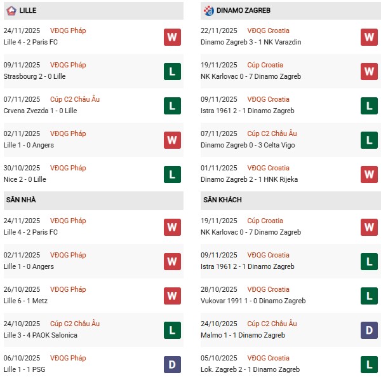Click the L badge for Strasbourg 2-0 Lille
381x377 pixels.
[171, 71]
